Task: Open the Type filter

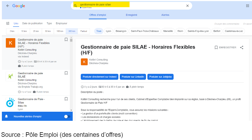Action: click(49, 23)
